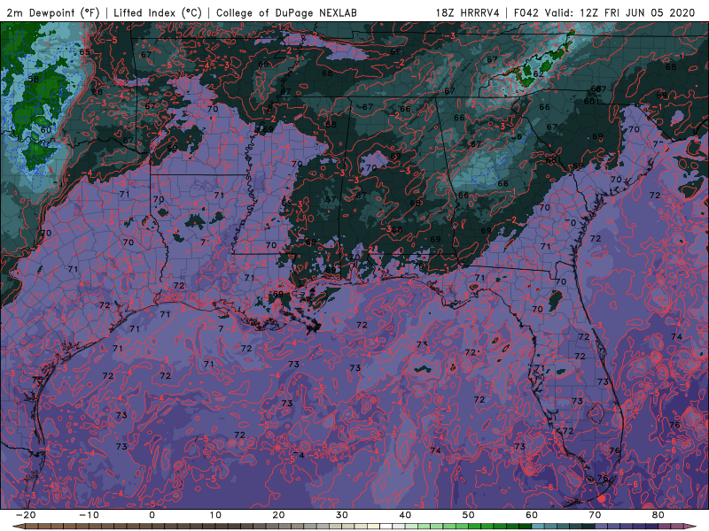Click the "-10" color scale label
The height and width of the screenshot is (531, 709).
point(89,515)
